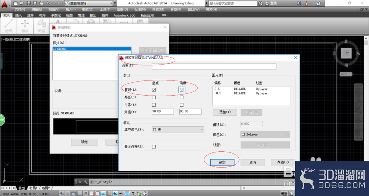This screenshot has width=369, height=196.
Task: Check 外弧 端点 checkbox
Action: click(182, 97)
